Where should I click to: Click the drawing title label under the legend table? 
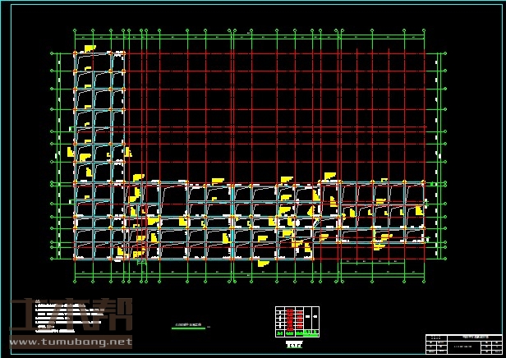[294, 345]
